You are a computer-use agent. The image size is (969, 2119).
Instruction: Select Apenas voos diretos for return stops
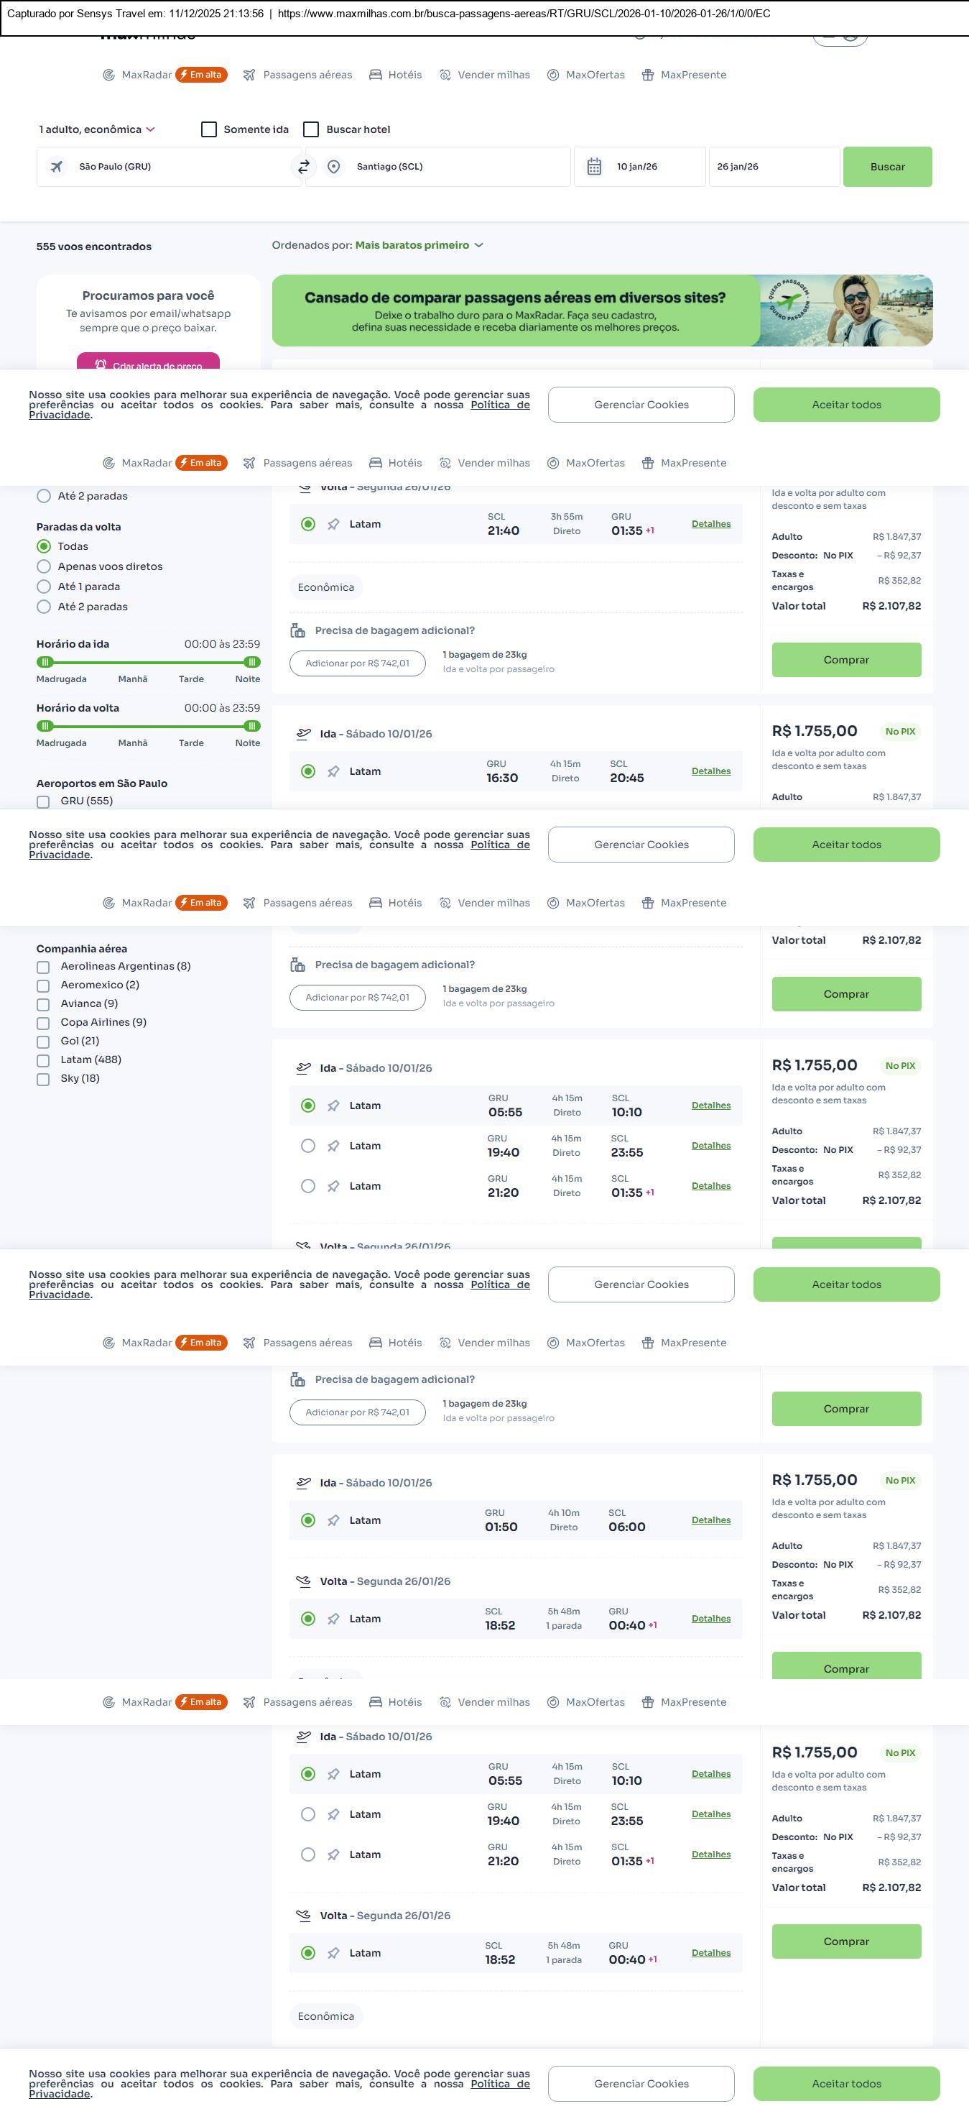click(45, 566)
